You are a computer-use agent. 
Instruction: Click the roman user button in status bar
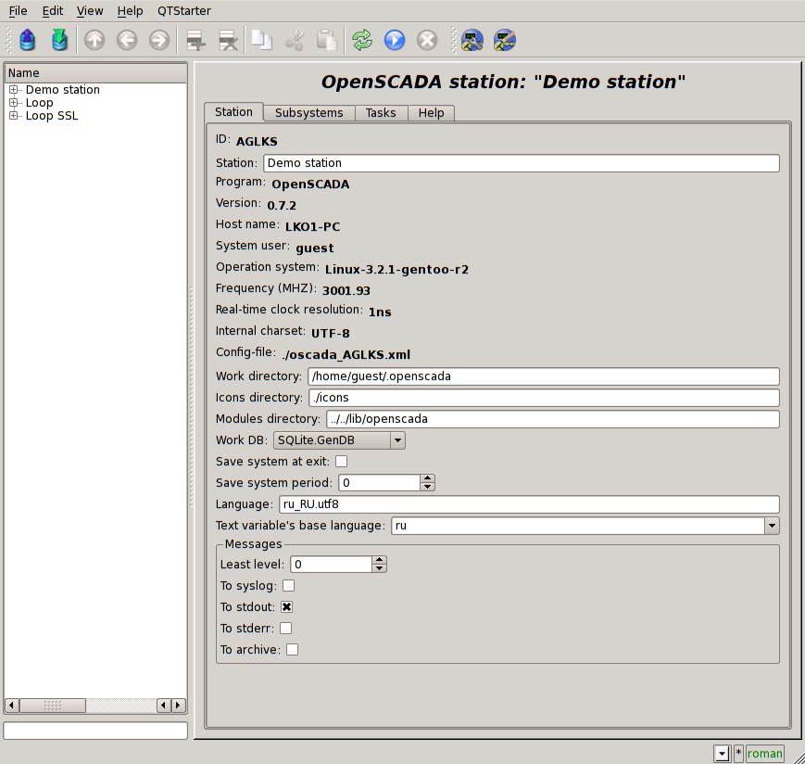pyautogui.click(x=764, y=754)
